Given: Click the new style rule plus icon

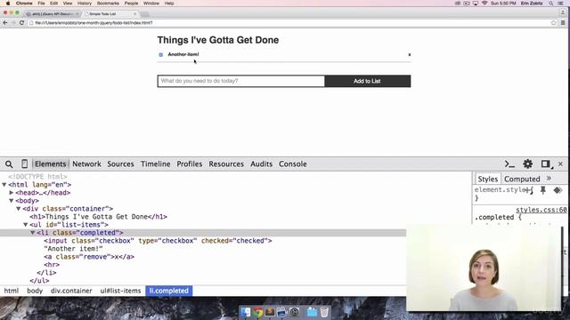Looking at the screenshot, I should (x=527, y=190).
